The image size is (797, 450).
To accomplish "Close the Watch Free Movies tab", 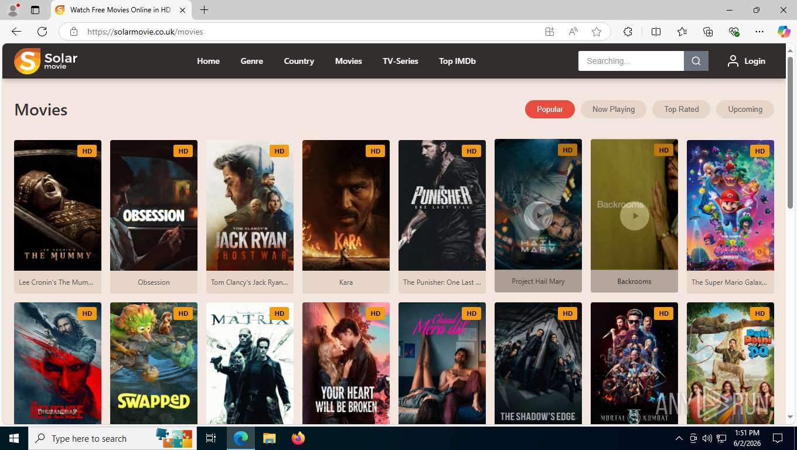I will (x=183, y=10).
